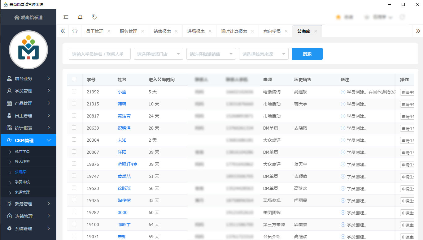The width and height of the screenshot is (423, 240).
Task: Open the 请选择指派门店 dropdown
Action: click(159, 54)
